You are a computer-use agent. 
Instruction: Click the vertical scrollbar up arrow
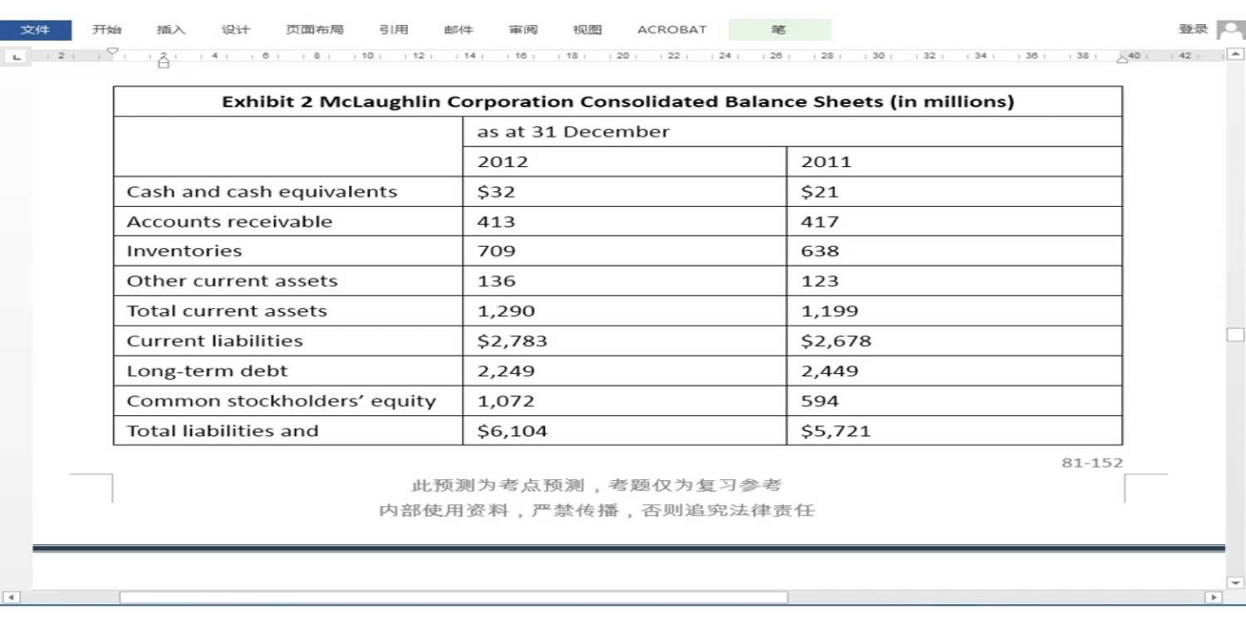[1235, 55]
